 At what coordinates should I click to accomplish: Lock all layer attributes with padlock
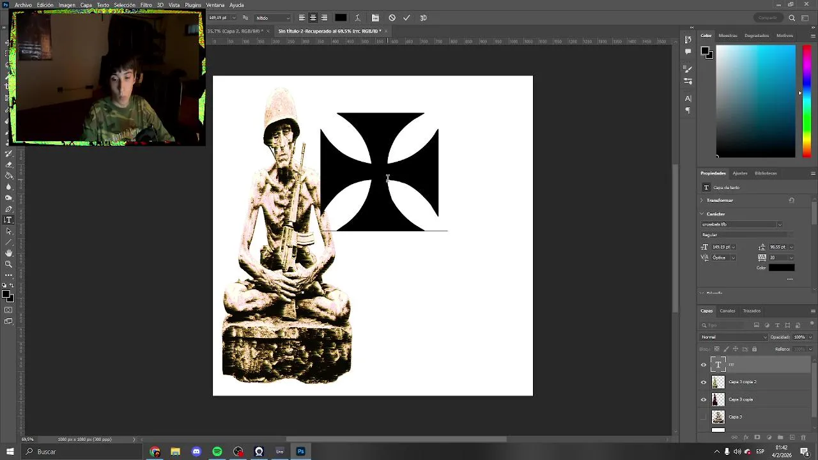pyautogui.click(x=754, y=349)
